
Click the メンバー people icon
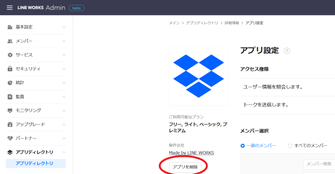pyautogui.click(x=10, y=41)
